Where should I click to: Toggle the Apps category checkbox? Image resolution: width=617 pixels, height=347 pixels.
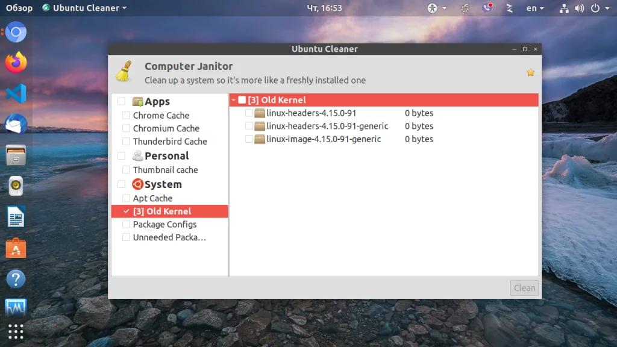(122, 101)
